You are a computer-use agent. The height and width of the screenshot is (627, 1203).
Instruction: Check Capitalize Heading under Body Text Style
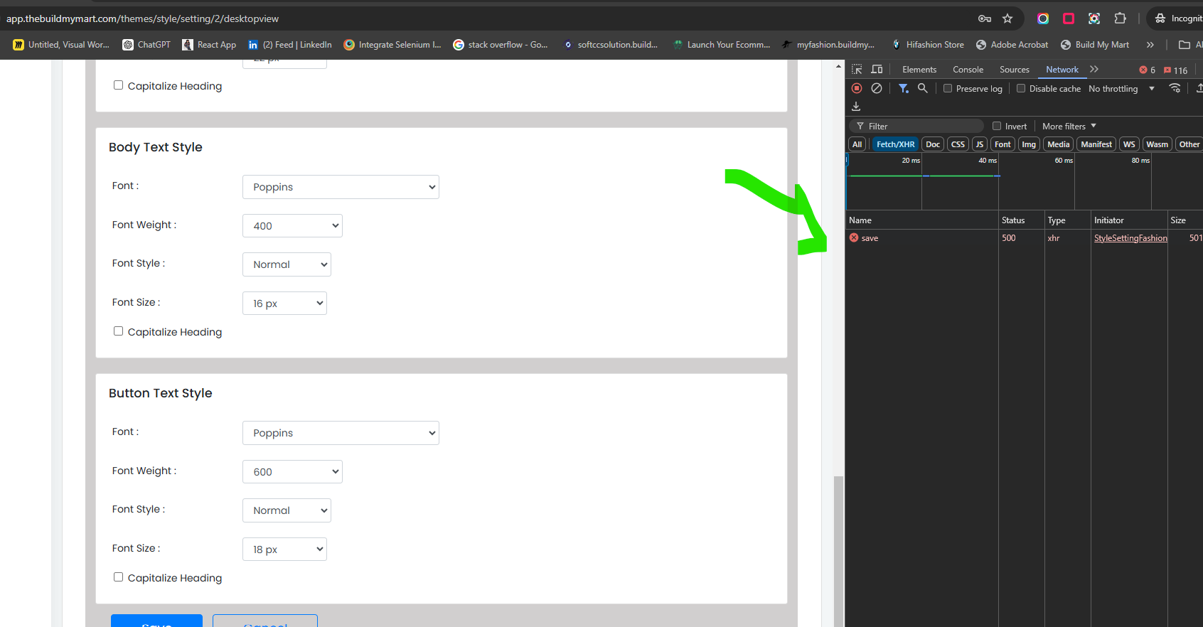(118, 331)
